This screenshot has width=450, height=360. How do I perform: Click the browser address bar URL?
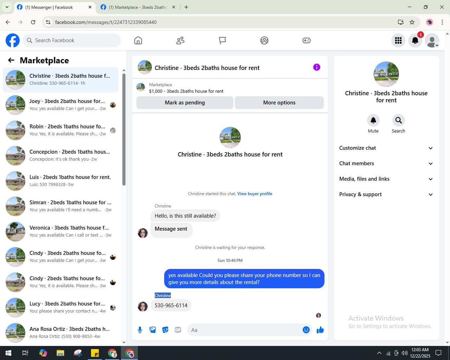pos(106,22)
